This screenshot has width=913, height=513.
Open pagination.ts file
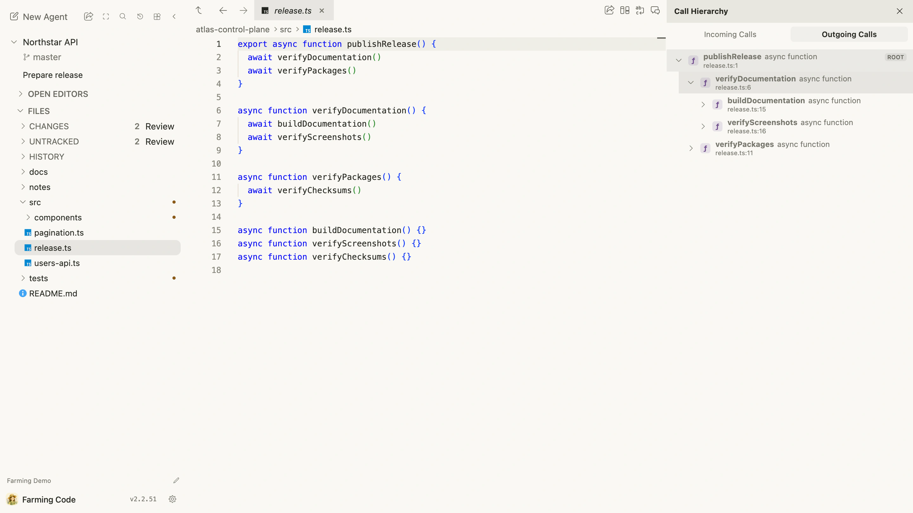pyautogui.click(x=97, y=233)
